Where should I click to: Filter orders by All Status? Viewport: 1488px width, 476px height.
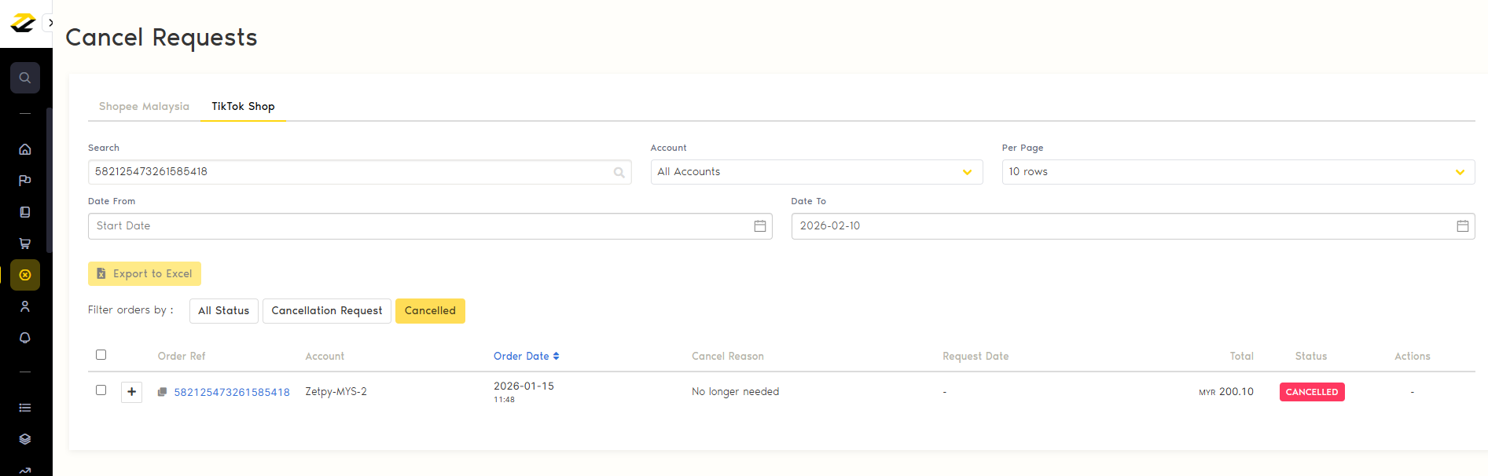coord(223,311)
